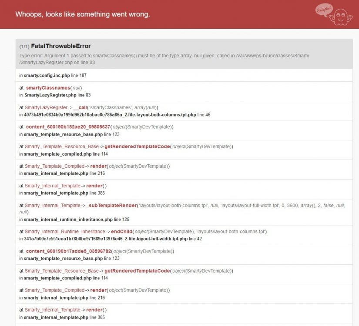Click the _subTemplateRender method name
Screen dimensions: 359x326
111,206
